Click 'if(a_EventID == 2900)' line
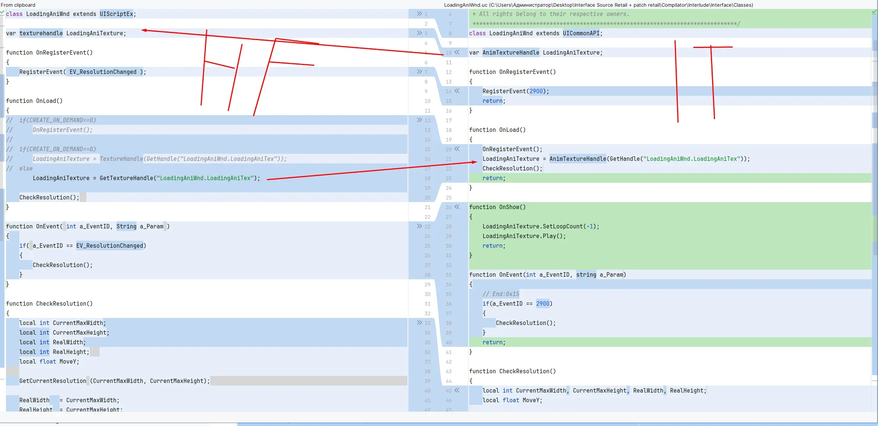Image resolution: width=878 pixels, height=426 pixels. coord(517,303)
